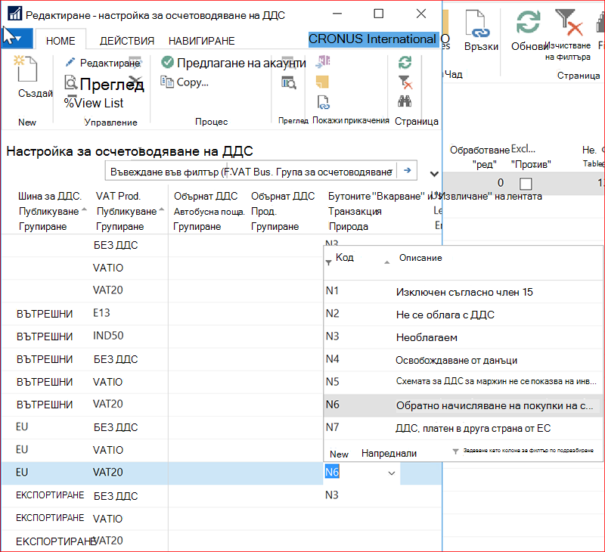Click the binoculars find icon

coord(405,101)
